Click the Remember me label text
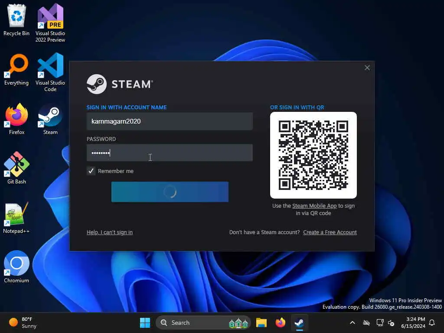 point(115,171)
